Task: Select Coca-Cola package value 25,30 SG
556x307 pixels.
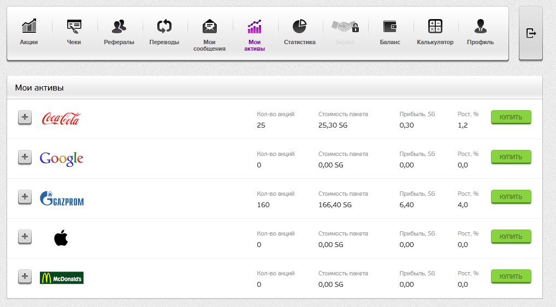Action: point(333,125)
